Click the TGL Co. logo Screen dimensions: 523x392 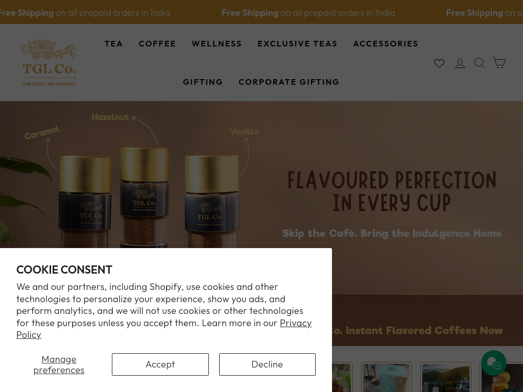[49, 63]
